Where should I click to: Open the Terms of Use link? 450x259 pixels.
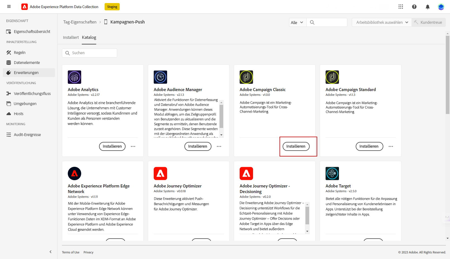pos(71,252)
